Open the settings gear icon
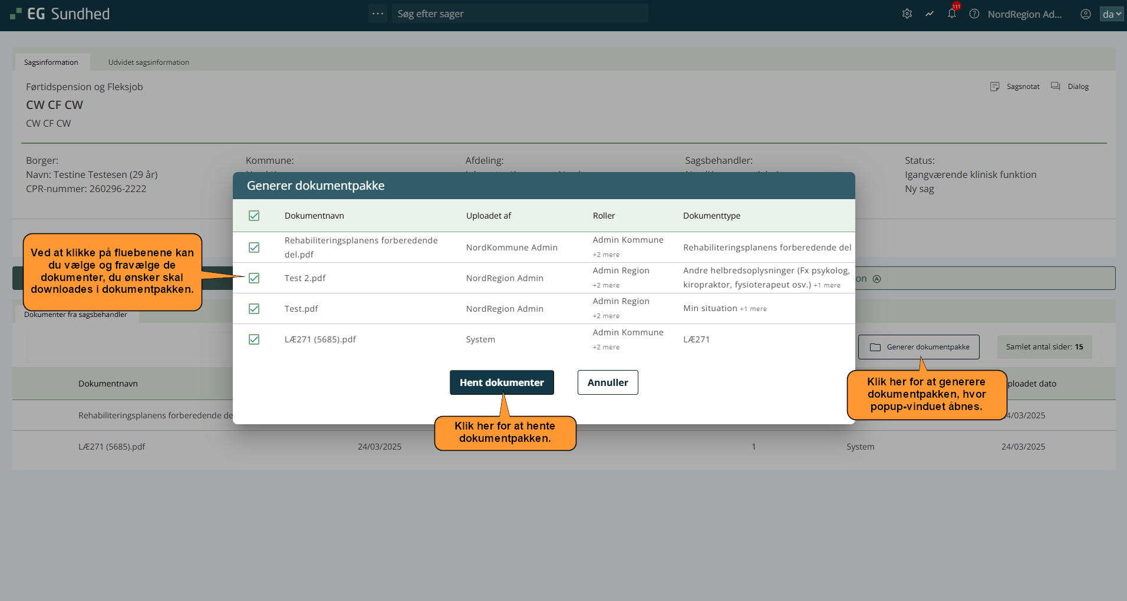Viewport: 1127px width, 601px height. pyautogui.click(x=907, y=14)
